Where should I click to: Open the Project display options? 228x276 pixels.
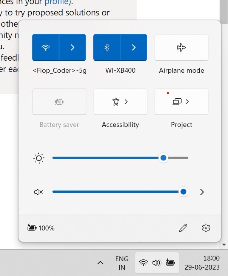coord(182,102)
